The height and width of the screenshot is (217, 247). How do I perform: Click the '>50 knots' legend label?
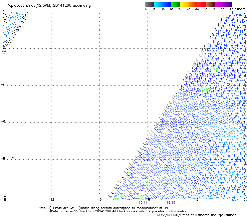pos(237,9)
